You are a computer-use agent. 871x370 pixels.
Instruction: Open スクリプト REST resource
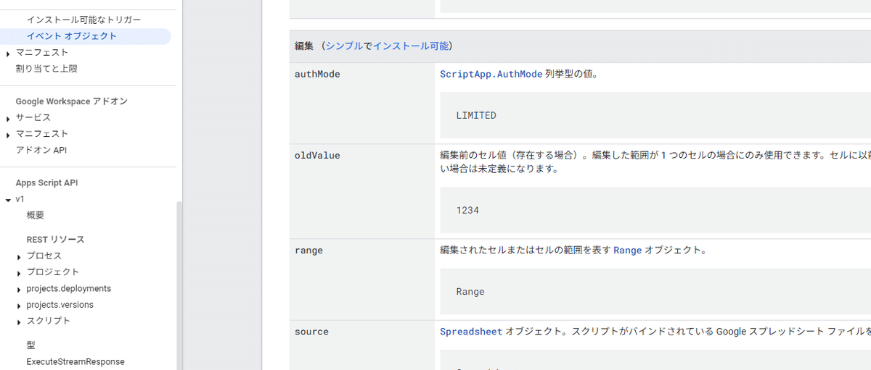click(49, 321)
